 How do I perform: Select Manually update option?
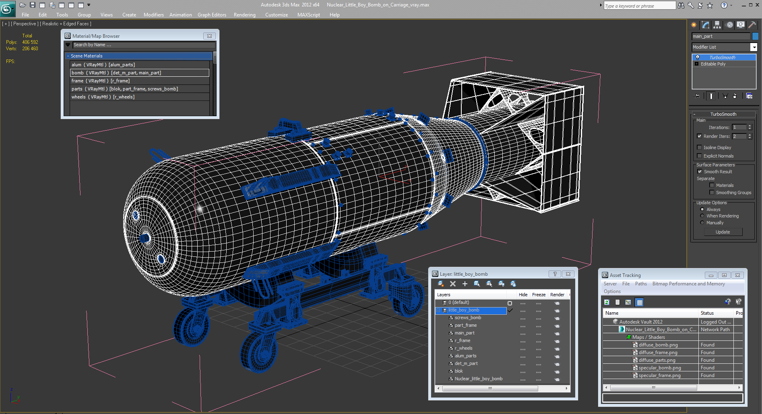coord(702,223)
